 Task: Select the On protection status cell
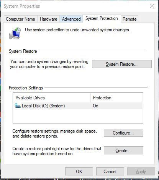95,106
